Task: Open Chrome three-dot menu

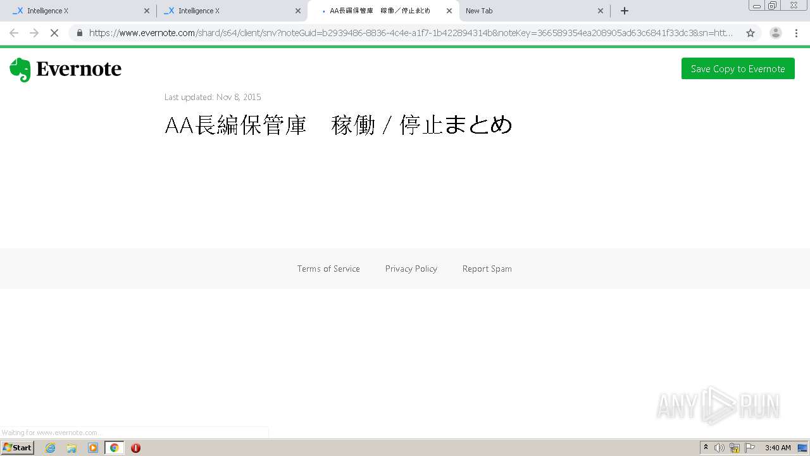Action: pyautogui.click(x=796, y=33)
